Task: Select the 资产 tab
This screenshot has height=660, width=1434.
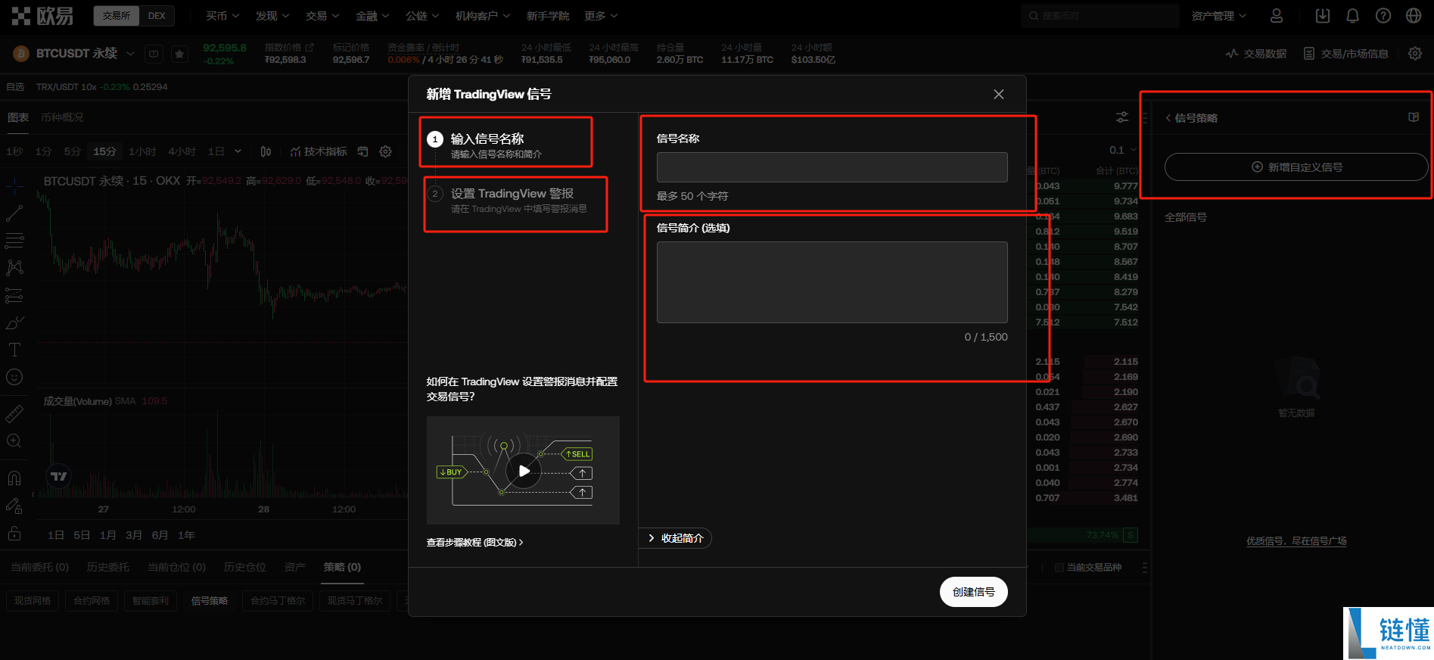Action: click(295, 567)
